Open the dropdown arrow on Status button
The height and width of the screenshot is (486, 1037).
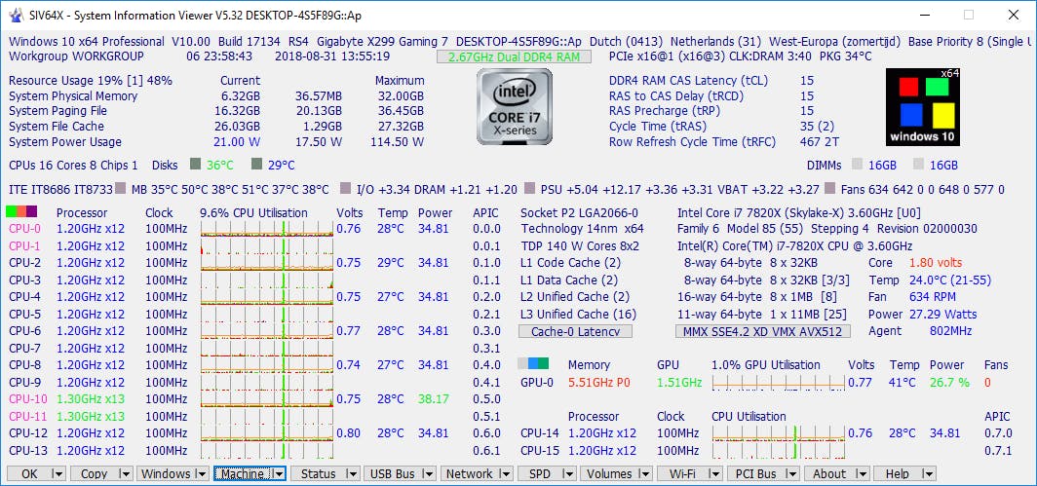[351, 474]
